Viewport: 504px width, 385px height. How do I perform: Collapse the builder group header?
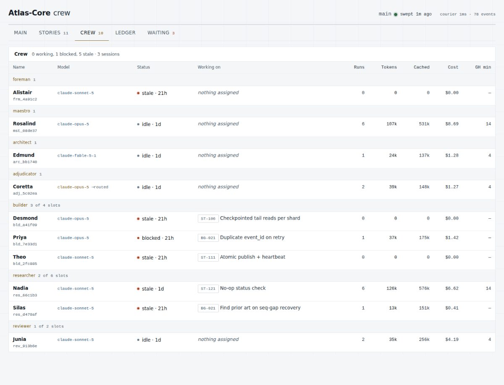click(252, 205)
